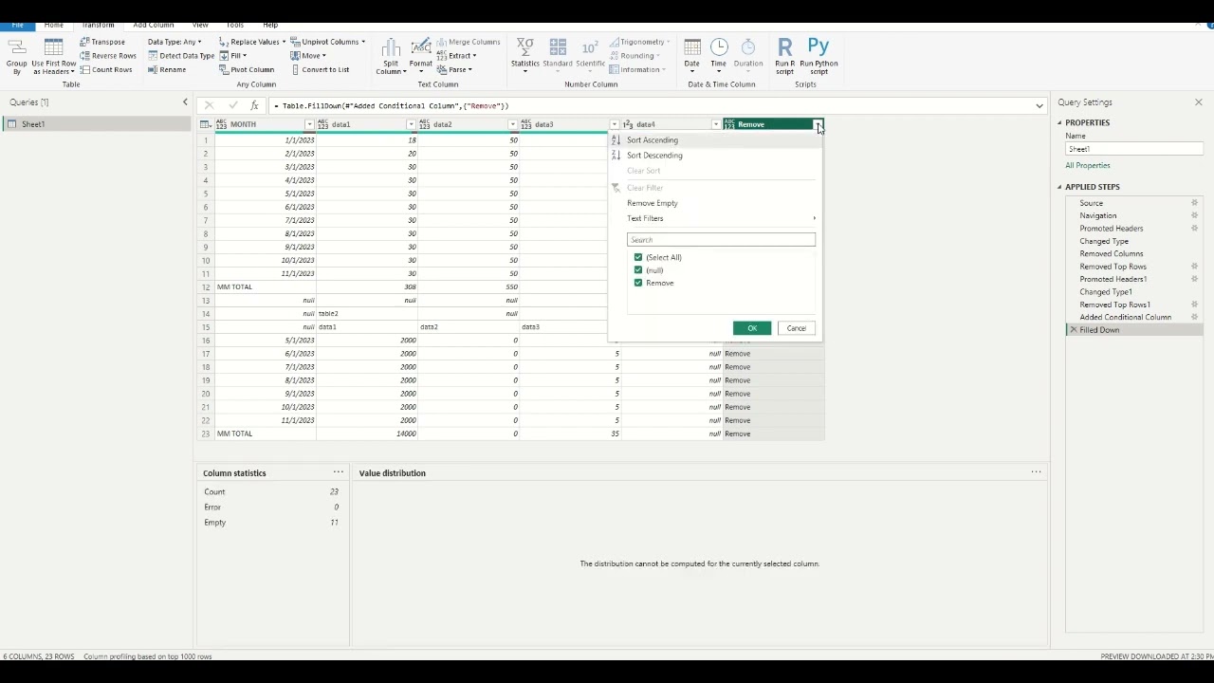
Task: Choose Remove Empty in filter menu
Action: (653, 203)
